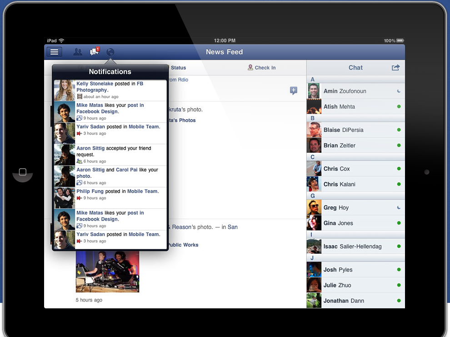Open the Public Works link in the feed
This screenshot has height=337, width=450.
pos(183,245)
